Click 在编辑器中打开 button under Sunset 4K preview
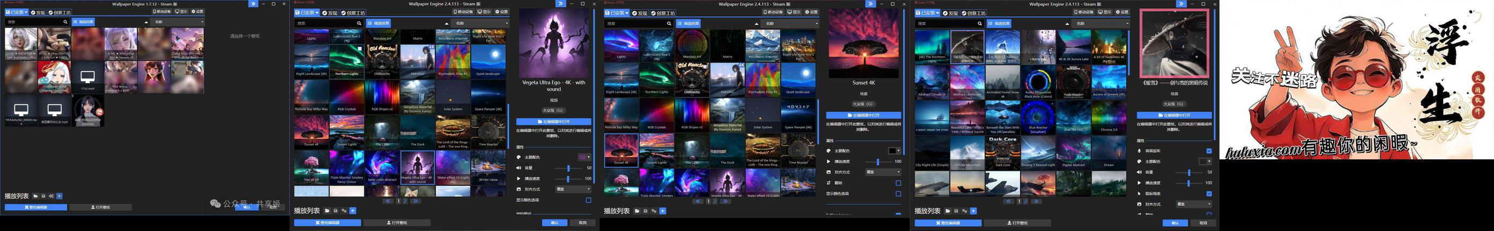The height and width of the screenshot is (231, 1494). [x=863, y=115]
